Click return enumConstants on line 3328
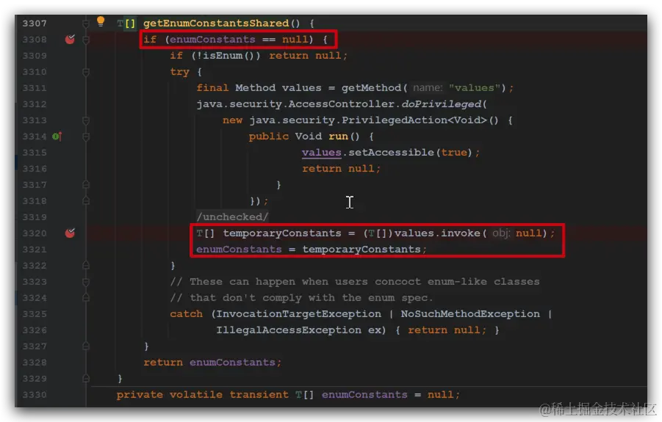Viewport: 662px width, 422px height. [x=212, y=363]
